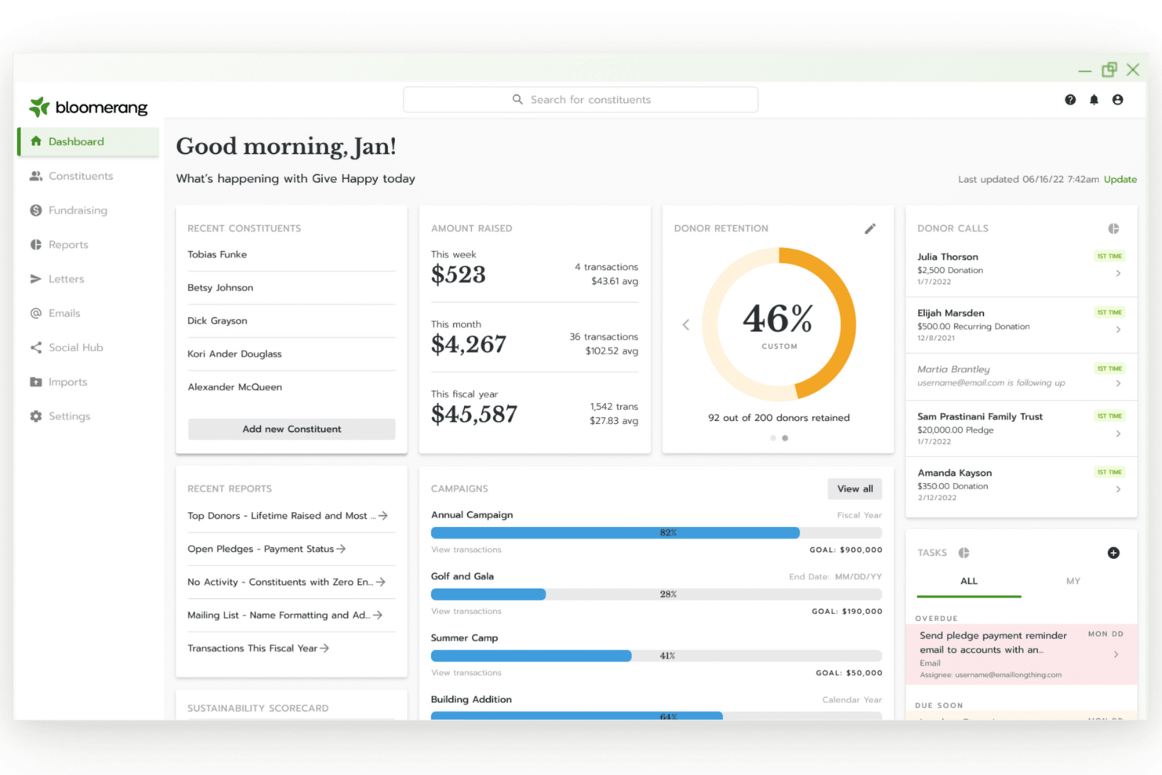Screen dimensions: 1162x775
Task: Edit Donor Retention with the pencil icon
Action: [870, 228]
